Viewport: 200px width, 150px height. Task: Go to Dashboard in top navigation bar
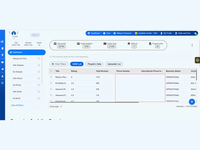[x=94, y=33]
